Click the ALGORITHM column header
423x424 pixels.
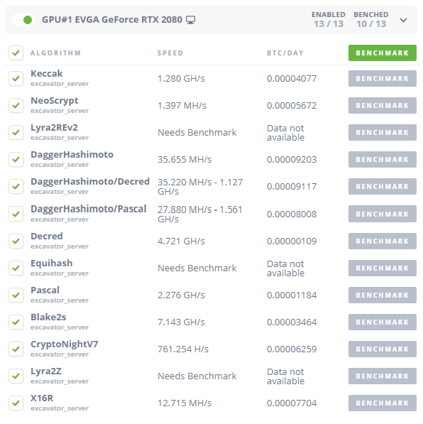pyautogui.click(x=55, y=53)
